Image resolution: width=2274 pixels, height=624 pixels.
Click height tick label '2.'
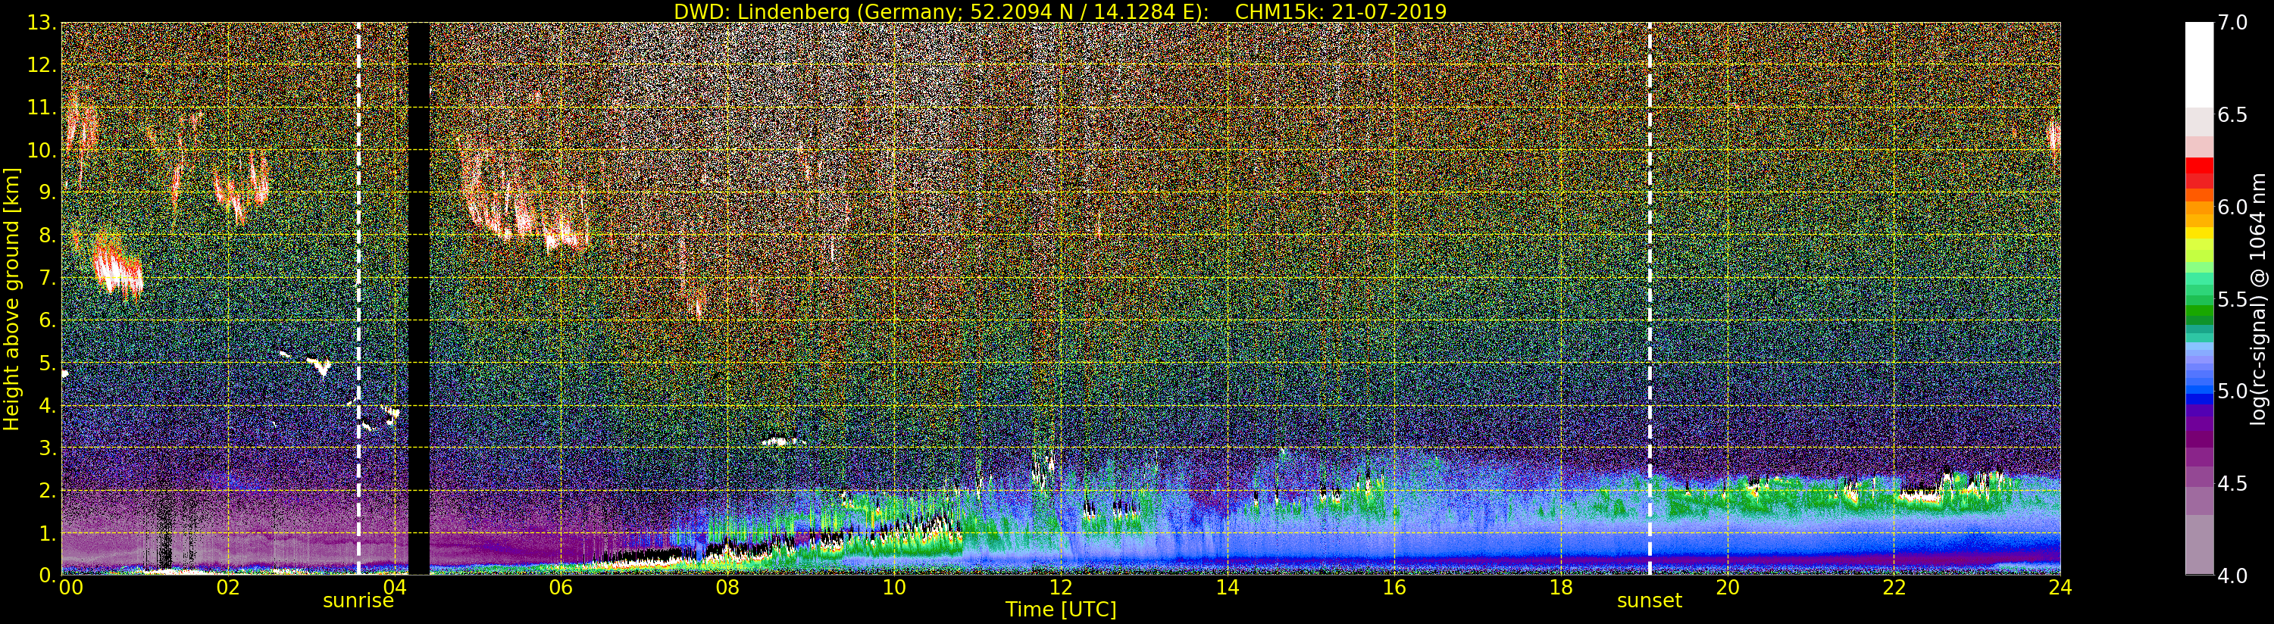pos(47,491)
